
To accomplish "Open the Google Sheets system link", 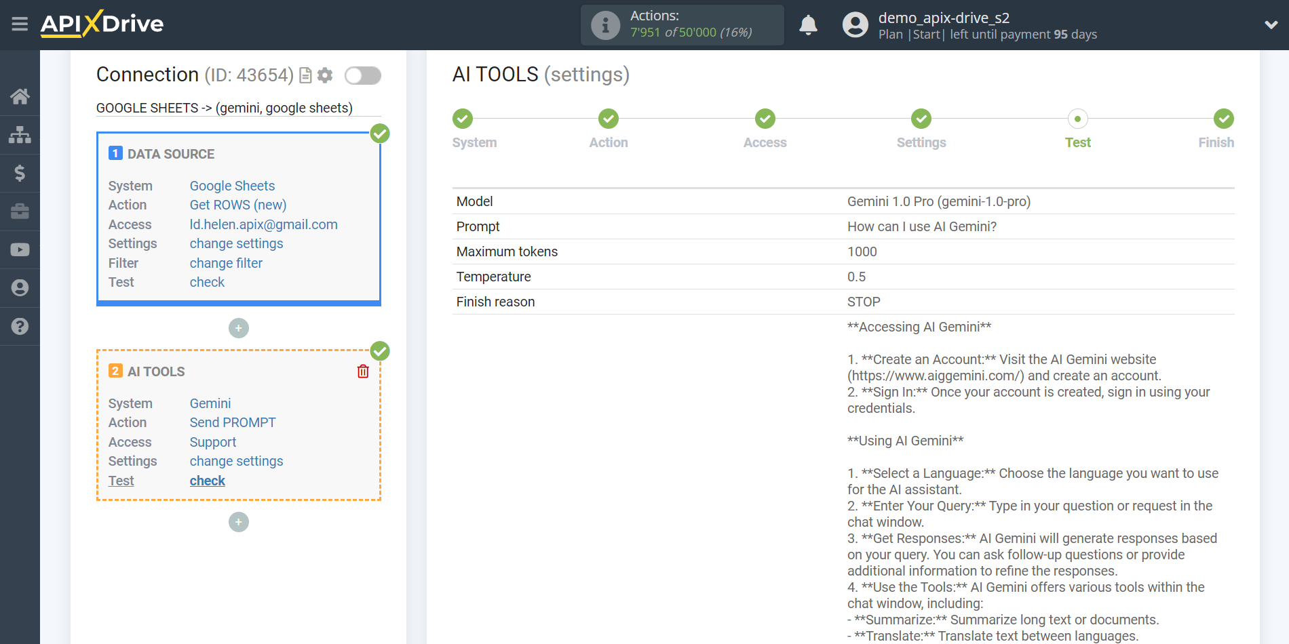I will coord(232,186).
